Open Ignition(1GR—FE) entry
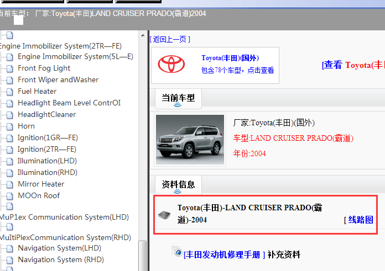 click(48, 137)
